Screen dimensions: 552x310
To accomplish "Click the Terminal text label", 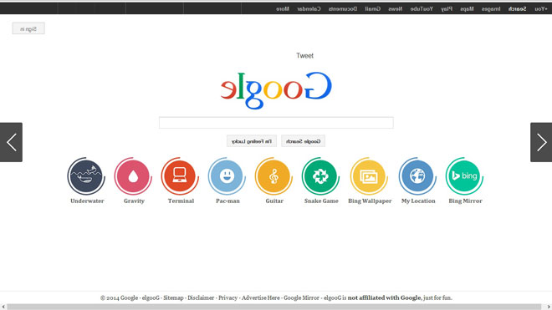I will pyautogui.click(x=181, y=201).
